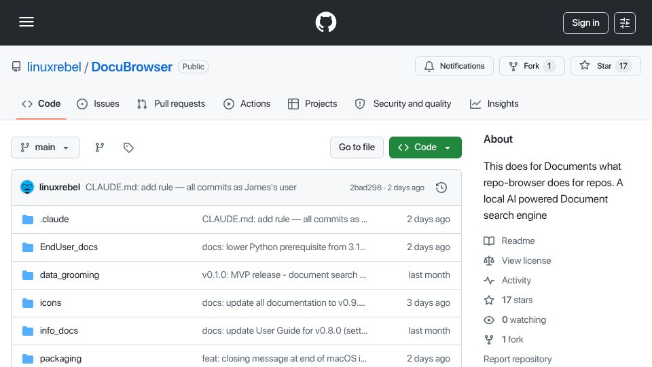
Task: Open the icons folder
Action: [50, 303]
